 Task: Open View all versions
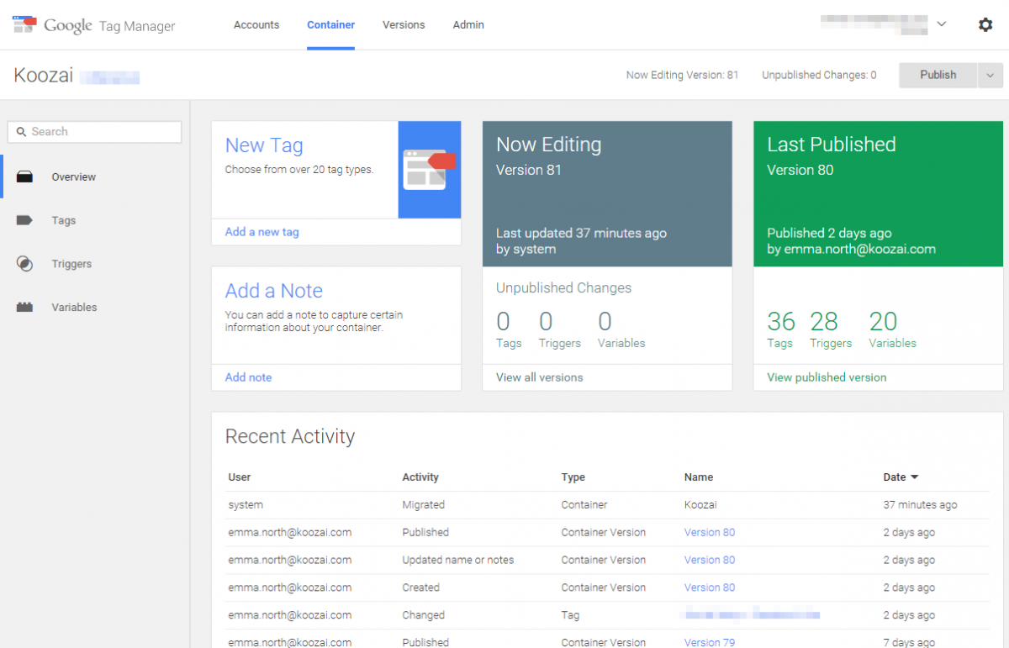(x=539, y=377)
